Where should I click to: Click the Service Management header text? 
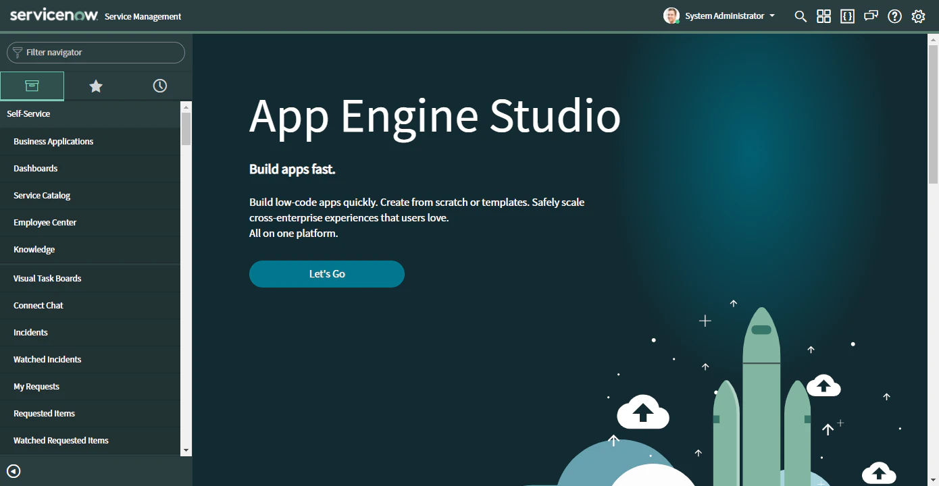click(x=143, y=17)
